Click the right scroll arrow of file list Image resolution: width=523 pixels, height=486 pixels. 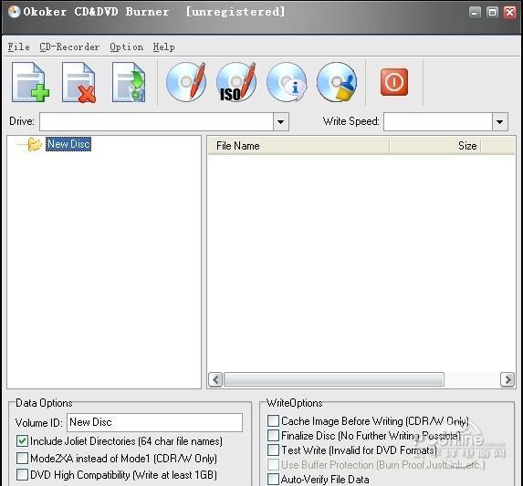(507, 379)
